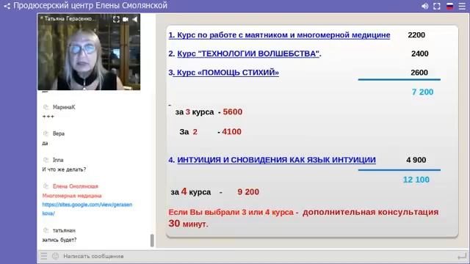Mute the presenter video speaker icon
The image size is (470, 264).
[x=135, y=20]
